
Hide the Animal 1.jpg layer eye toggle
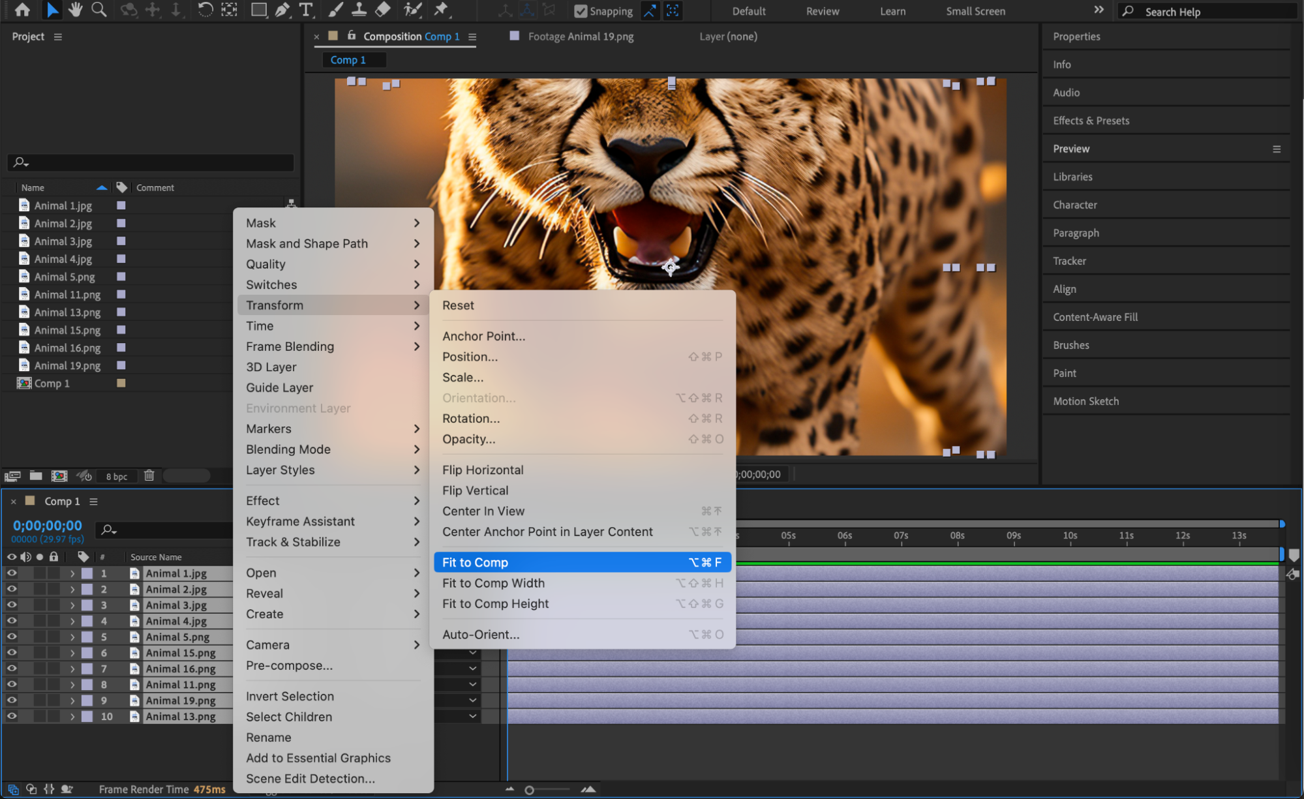pos(12,573)
